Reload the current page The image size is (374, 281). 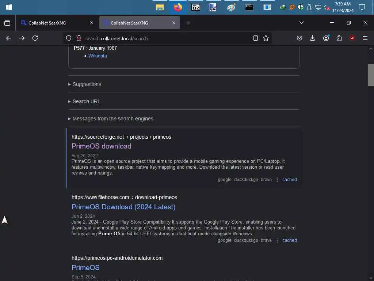tap(35, 38)
